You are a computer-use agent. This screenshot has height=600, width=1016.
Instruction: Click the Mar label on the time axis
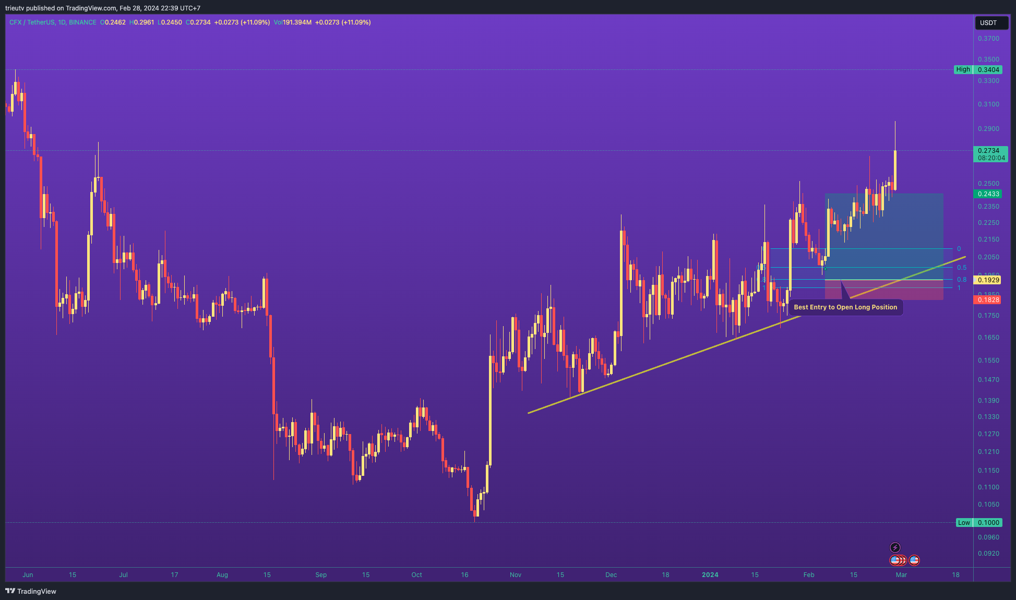(x=901, y=575)
